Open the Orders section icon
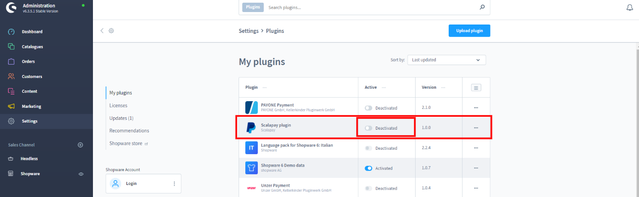This screenshot has width=639, height=197. 12,62
